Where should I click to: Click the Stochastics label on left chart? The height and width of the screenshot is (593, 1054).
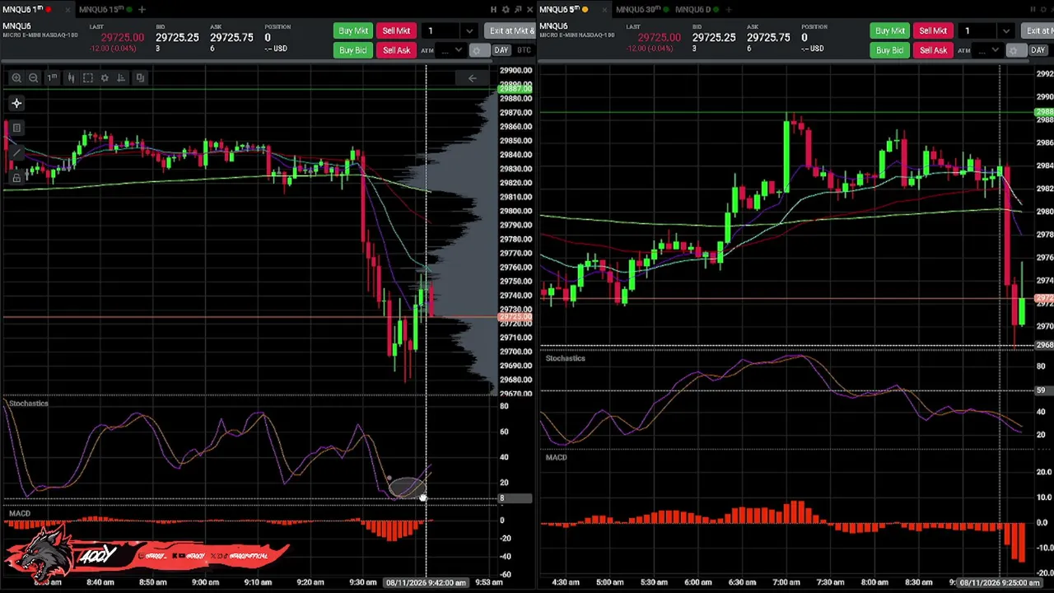click(x=28, y=404)
